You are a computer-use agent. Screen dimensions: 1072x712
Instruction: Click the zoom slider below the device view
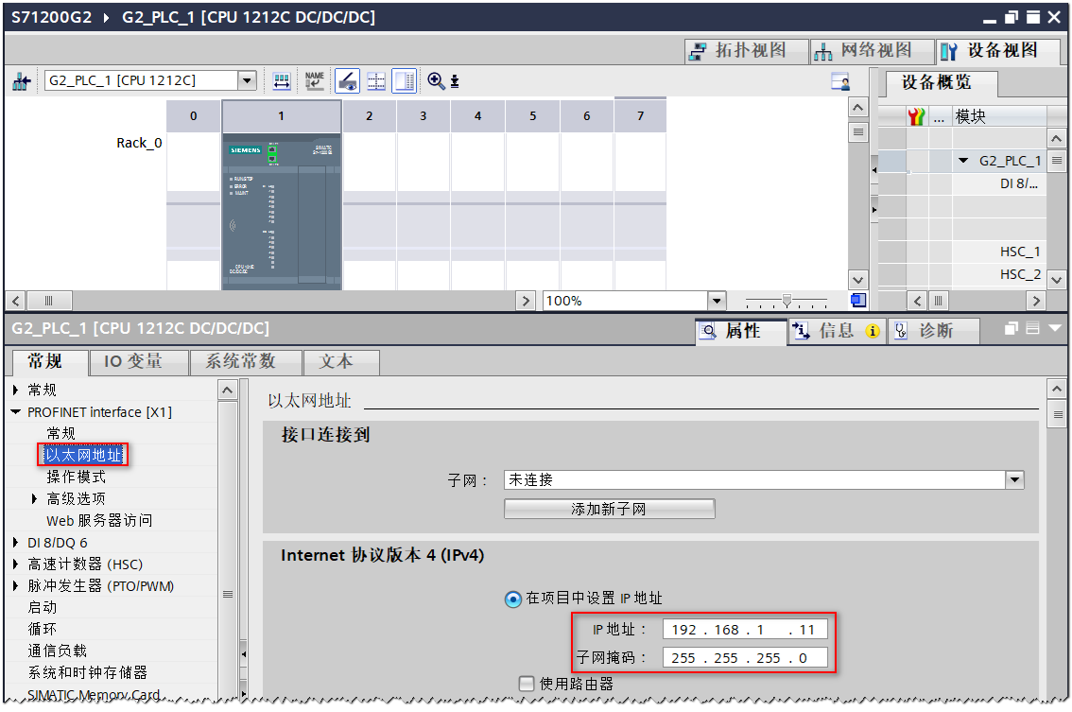point(787,301)
